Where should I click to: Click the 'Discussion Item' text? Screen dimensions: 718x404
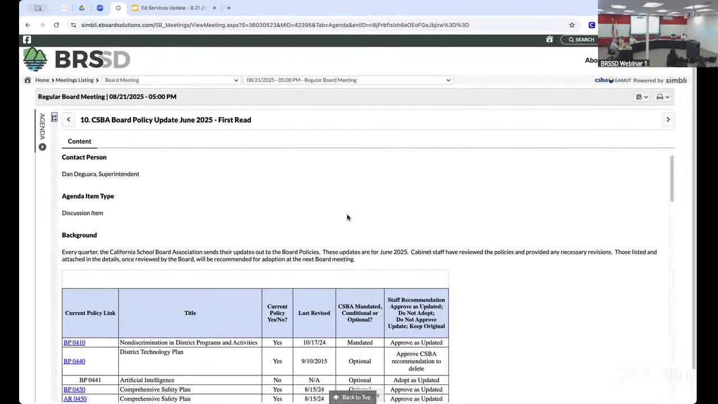point(82,213)
